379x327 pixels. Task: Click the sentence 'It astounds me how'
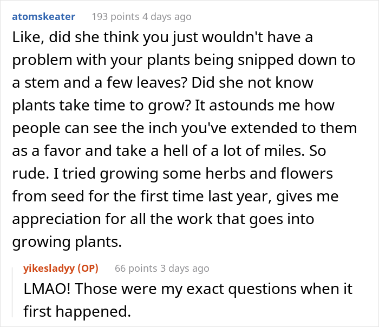264,106
